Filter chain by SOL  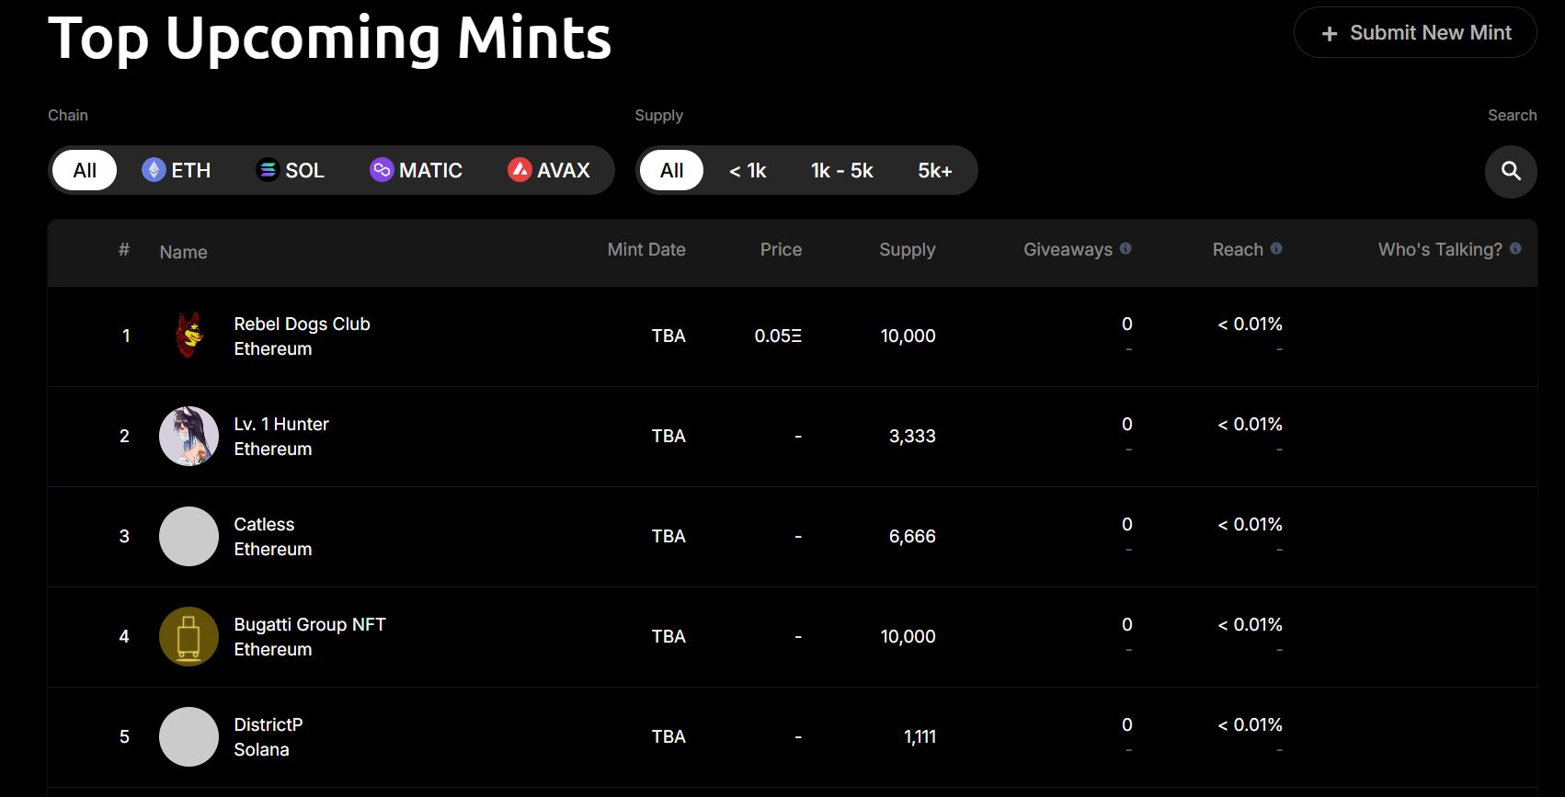click(291, 170)
